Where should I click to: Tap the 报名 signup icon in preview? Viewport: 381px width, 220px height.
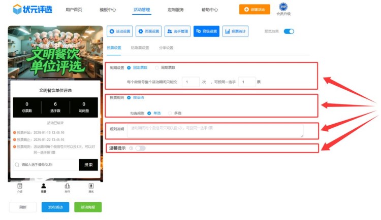pos(91,186)
